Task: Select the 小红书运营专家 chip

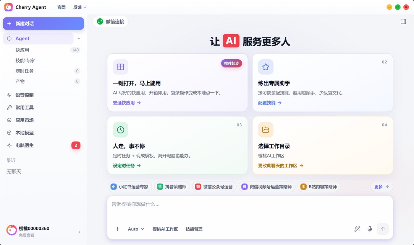Action: click(x=130, y=187)
